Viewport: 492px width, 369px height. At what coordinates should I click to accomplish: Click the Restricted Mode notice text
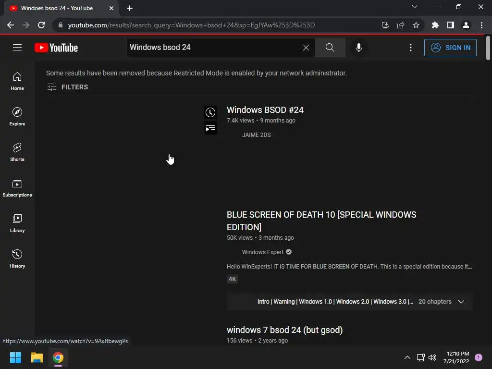point(197,73)
